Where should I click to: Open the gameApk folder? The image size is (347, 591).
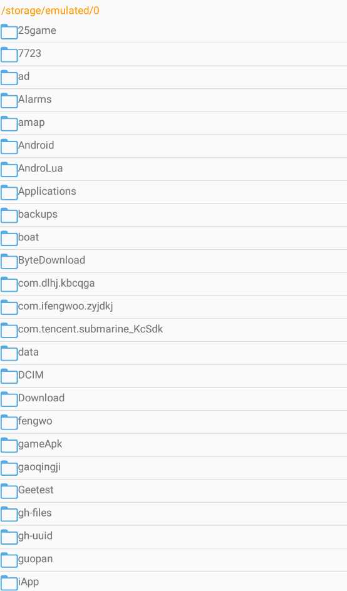tap(173, 445)
